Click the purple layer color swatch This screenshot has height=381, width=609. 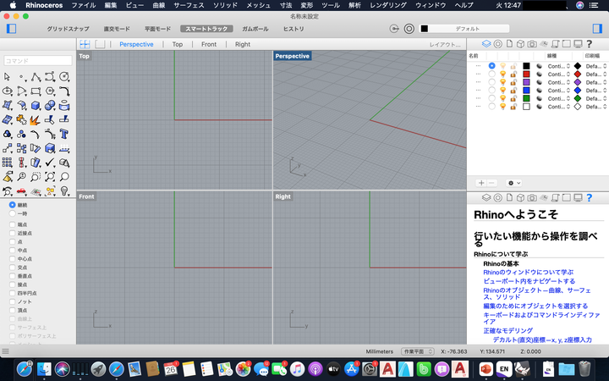[526, 82]
